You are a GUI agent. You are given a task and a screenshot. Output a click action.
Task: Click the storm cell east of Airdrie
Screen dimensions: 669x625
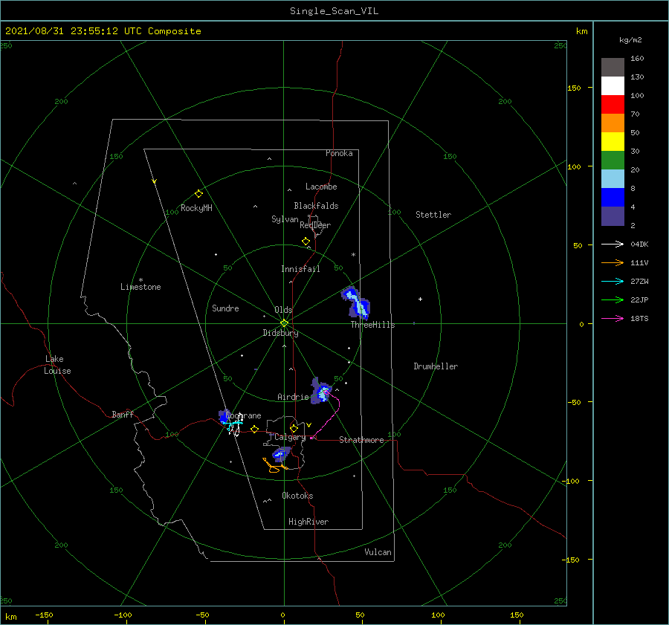[x=321, y=391]
